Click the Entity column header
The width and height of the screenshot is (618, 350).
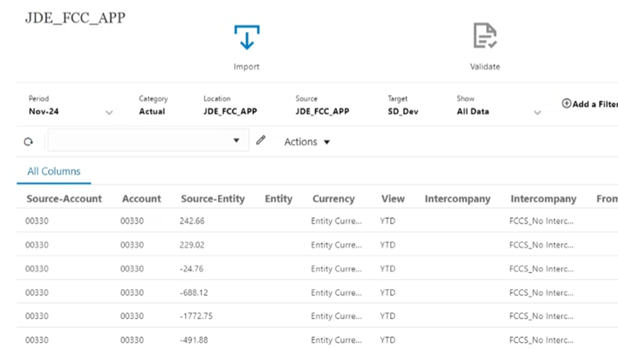pyautogui.click(x=279, y=198)
